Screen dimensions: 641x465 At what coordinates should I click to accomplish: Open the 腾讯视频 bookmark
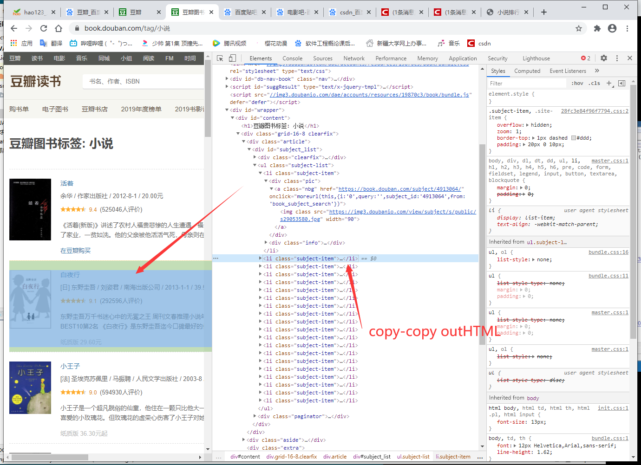tap(229, 43)
